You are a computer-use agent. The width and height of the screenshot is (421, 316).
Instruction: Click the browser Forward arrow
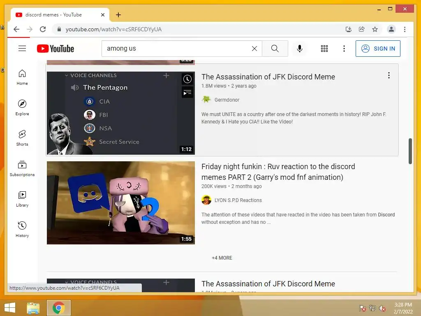(30, 29)
